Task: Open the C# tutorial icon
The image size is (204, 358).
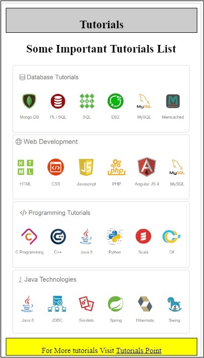Action: point(172,236)
